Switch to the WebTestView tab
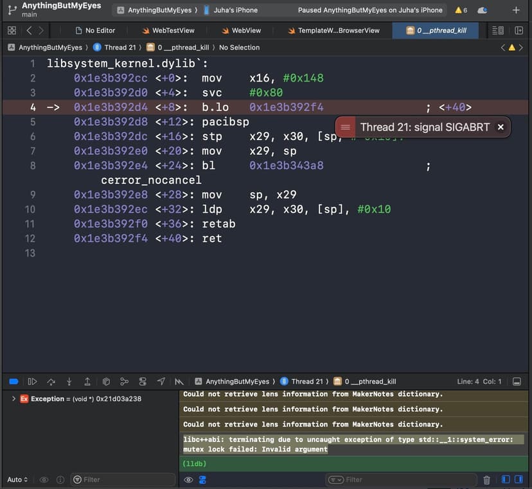The width and height of the screenshot is (532, 489). [x=167, y=30]
